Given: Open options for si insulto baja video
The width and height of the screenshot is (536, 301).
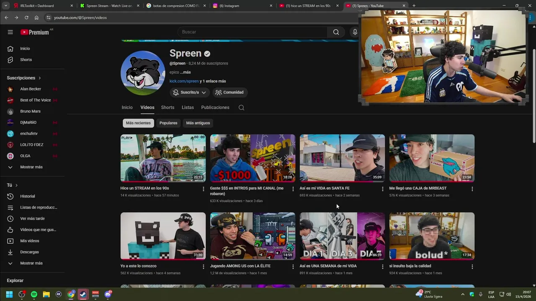Looking at the screenshot, I should pos(472,267).
